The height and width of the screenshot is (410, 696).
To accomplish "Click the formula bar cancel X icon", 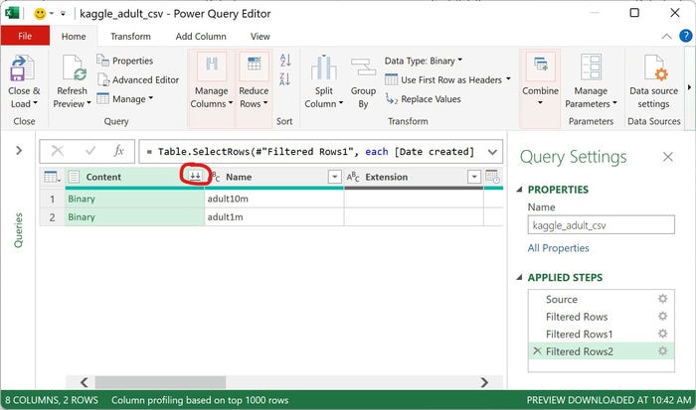I will pos(58,151).
